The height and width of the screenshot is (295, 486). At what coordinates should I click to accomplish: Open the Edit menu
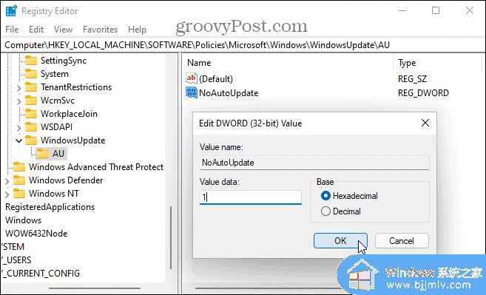36,30
